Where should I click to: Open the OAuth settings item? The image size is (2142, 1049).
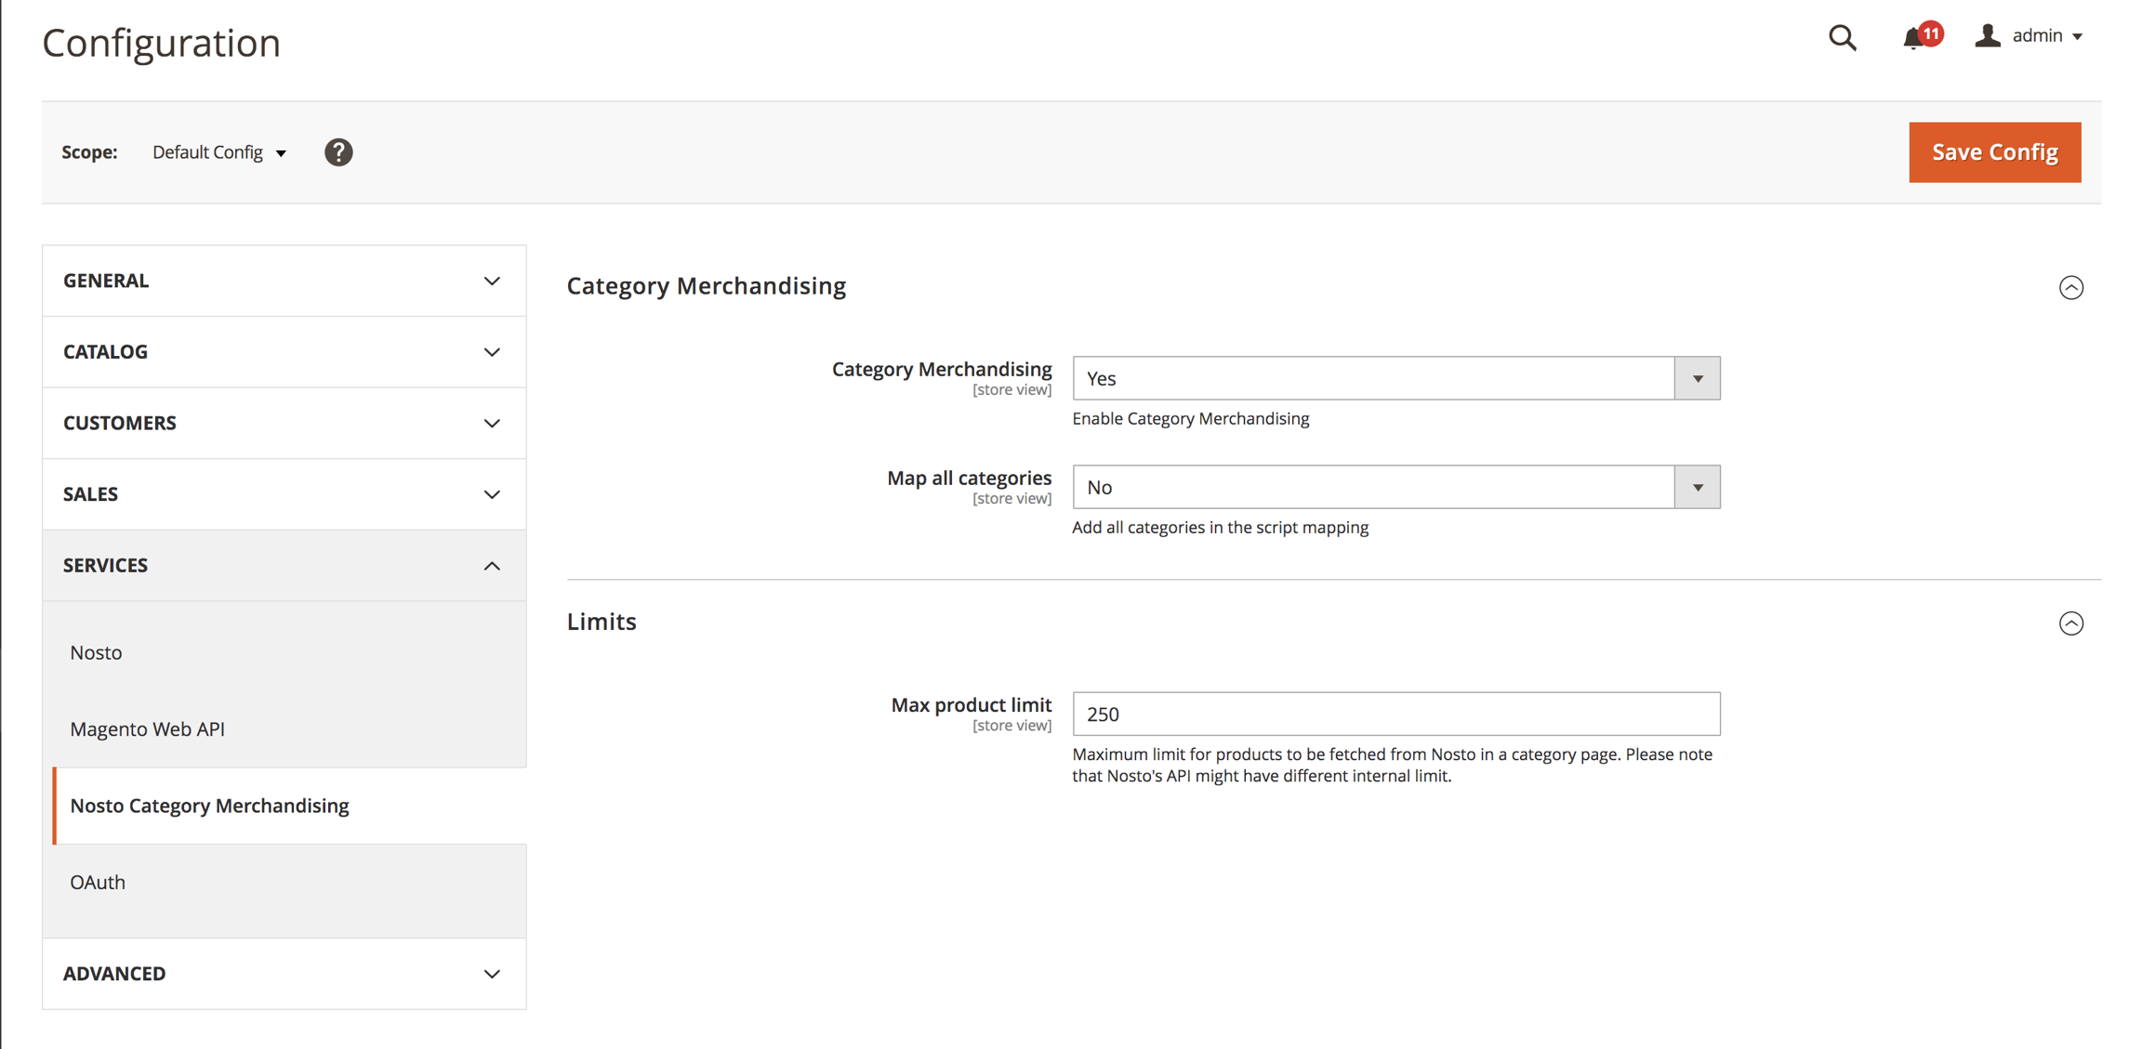coord(98,883)
